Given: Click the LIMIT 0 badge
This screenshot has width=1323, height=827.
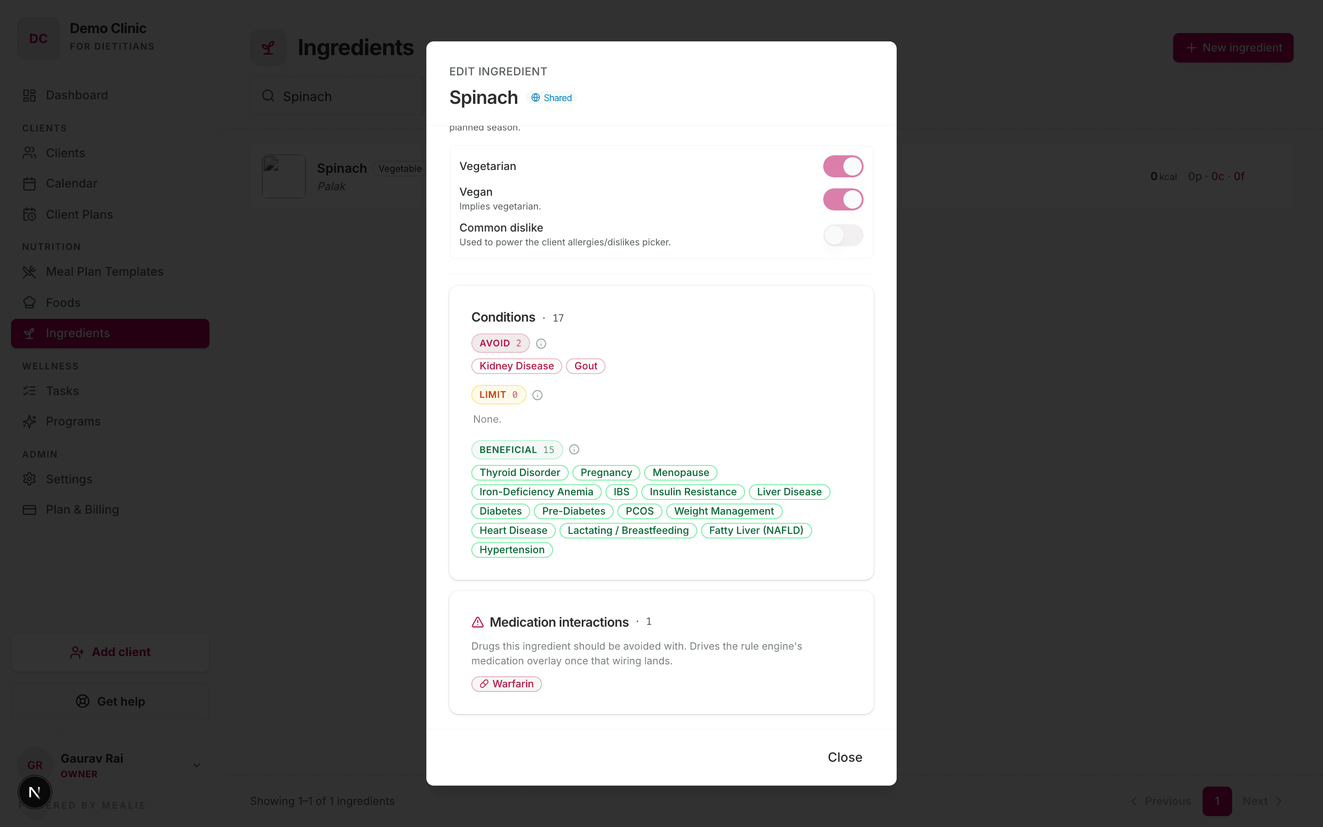Looking at the screenshot, I should tap(498, 395).
